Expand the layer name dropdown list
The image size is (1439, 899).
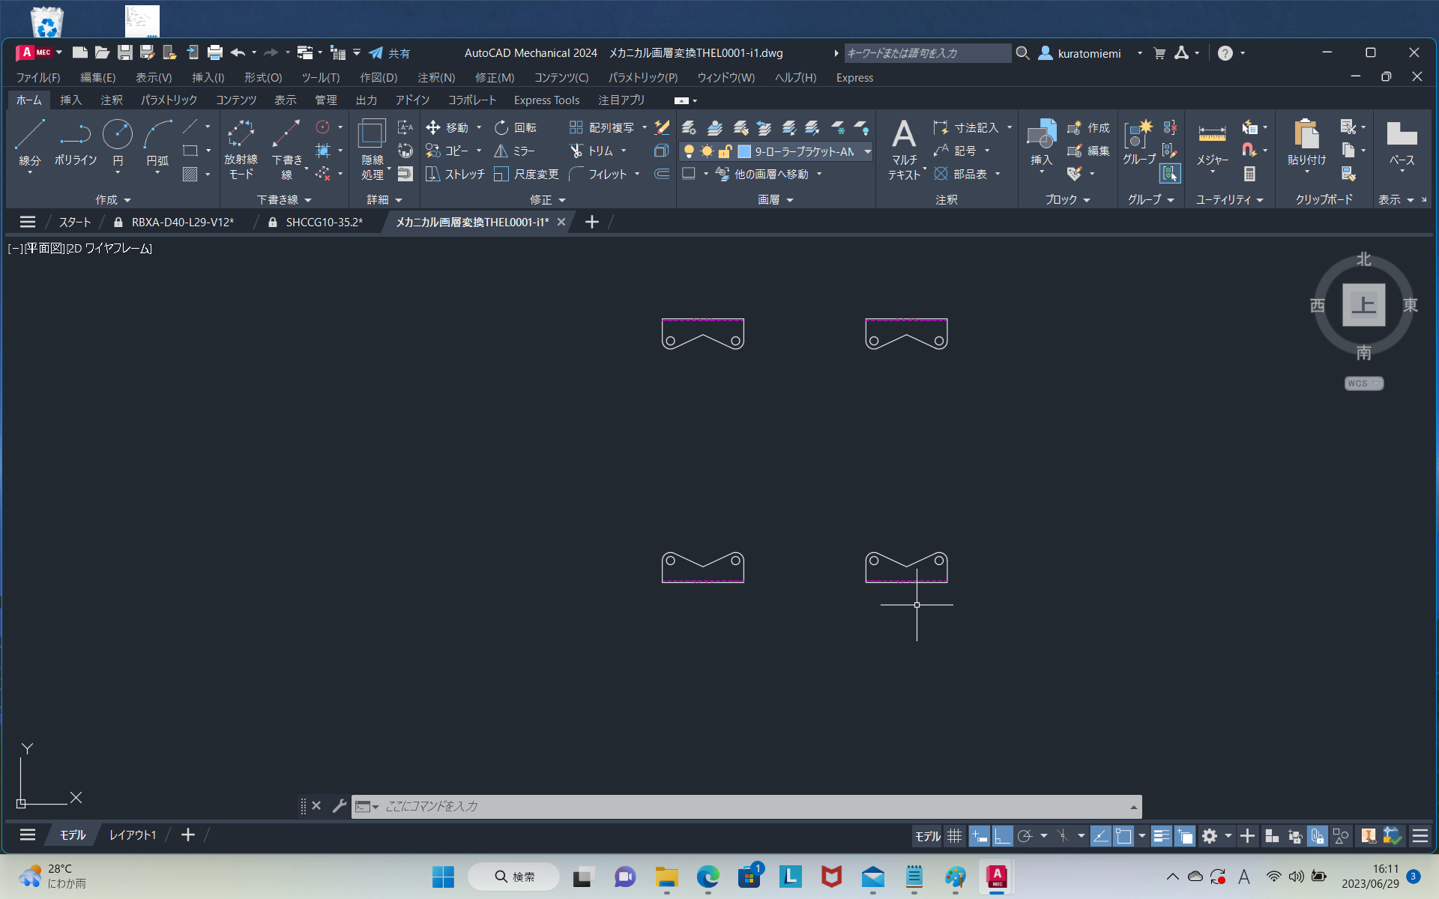pos(867,151)
